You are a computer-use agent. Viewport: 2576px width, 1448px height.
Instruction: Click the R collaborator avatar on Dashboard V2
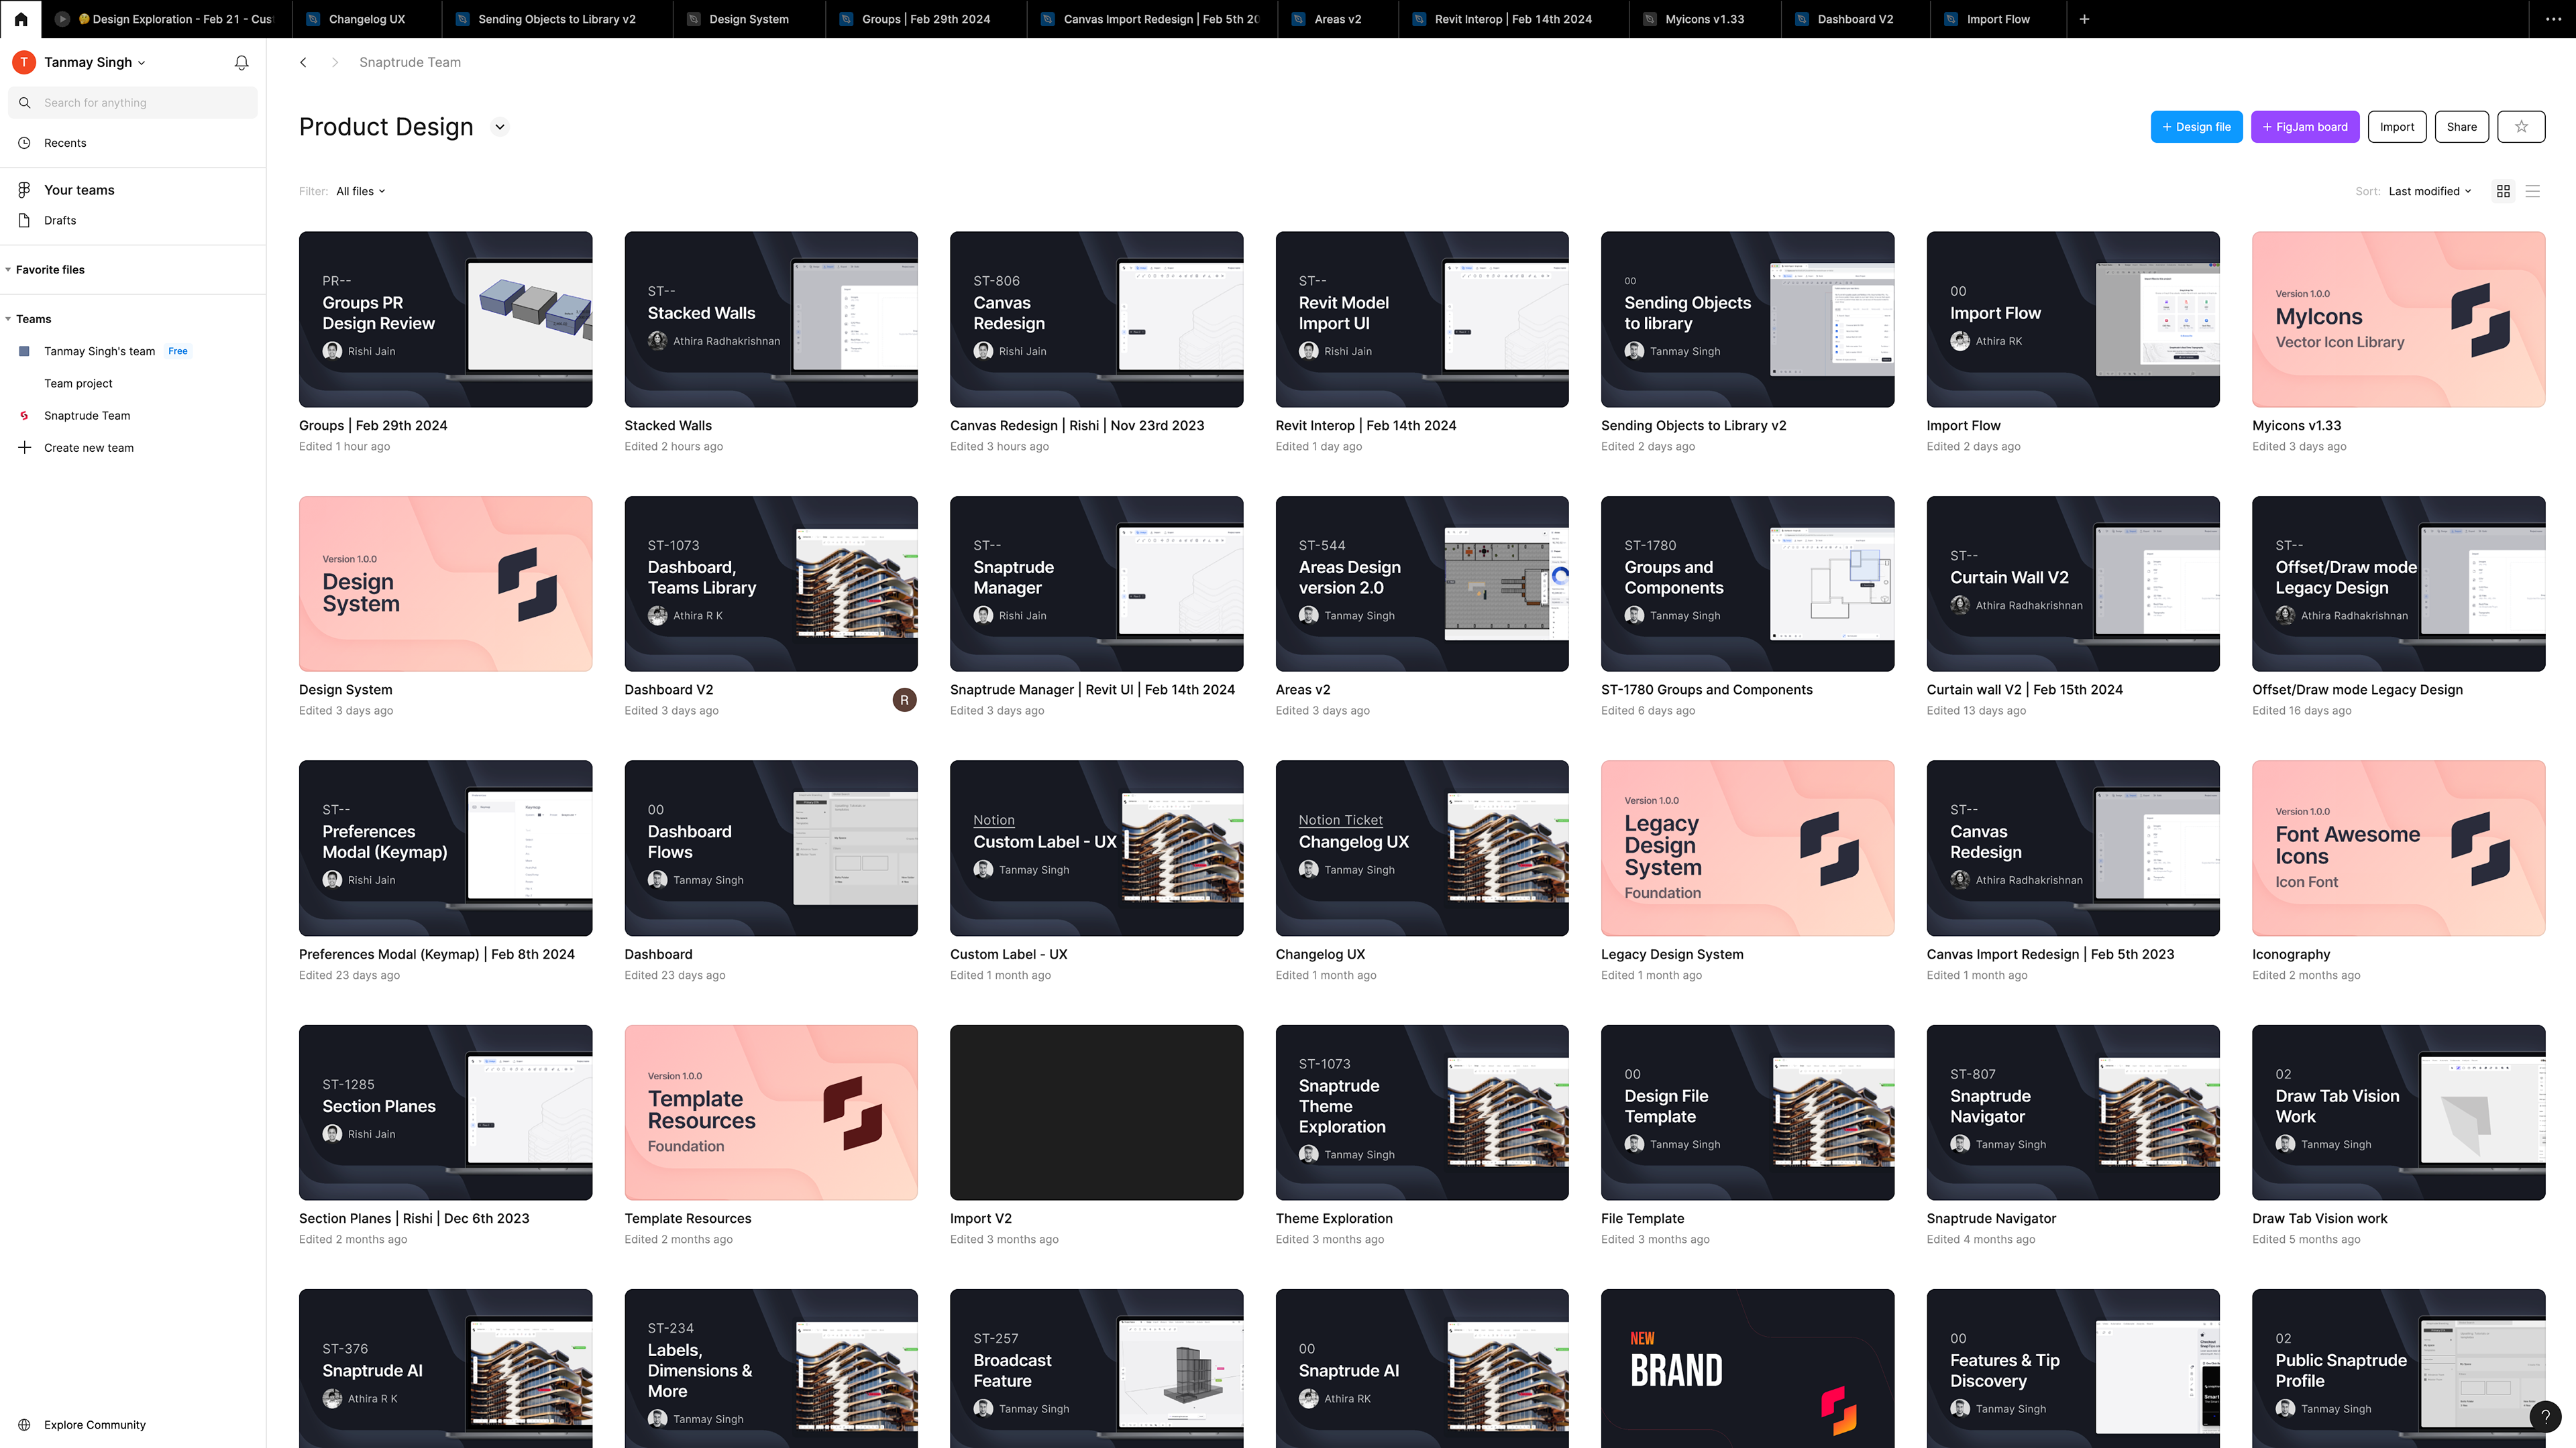click(x=904, y=701)
